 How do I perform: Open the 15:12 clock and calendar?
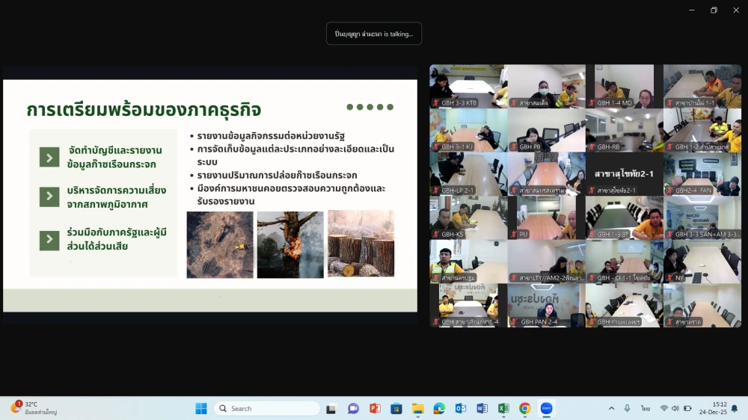click(x=713, y=408)
